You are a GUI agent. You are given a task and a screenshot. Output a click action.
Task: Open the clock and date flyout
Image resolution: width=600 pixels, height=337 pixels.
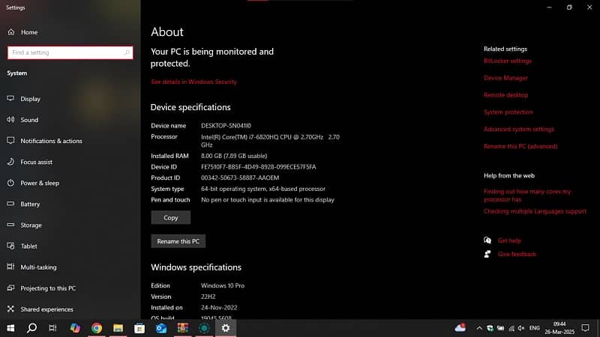[559, 328]
